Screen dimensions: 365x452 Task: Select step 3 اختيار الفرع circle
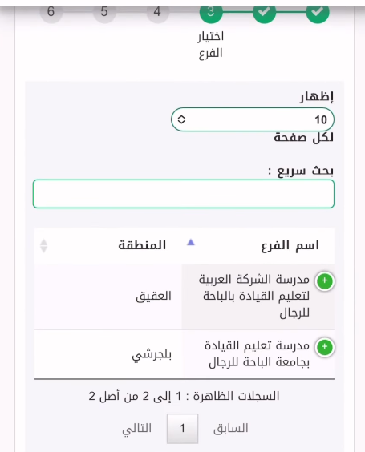tap(211, 12)
